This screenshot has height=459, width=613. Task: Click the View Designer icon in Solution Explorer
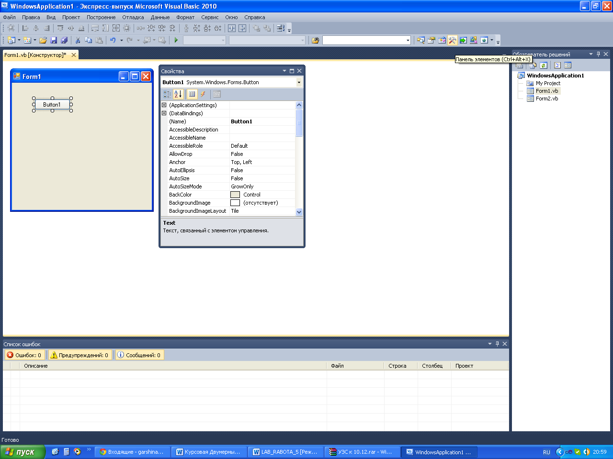568,66
